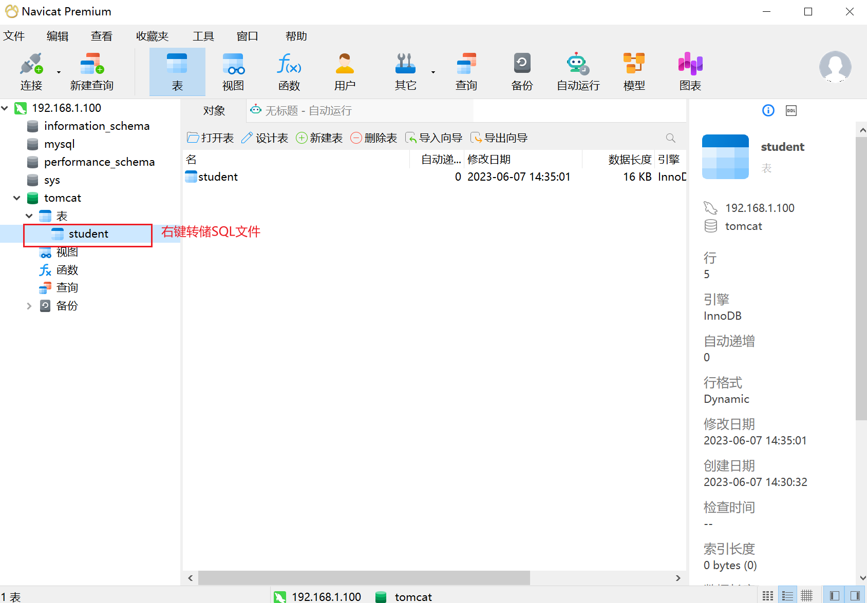867x603 pixels.
Task: Select the mysql database
Action: [60, 144]
